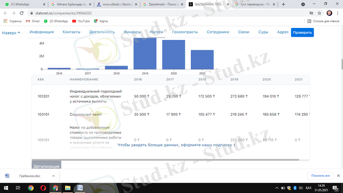Click the НАИМЕНОВАНИЕ column header

point(84,79)
